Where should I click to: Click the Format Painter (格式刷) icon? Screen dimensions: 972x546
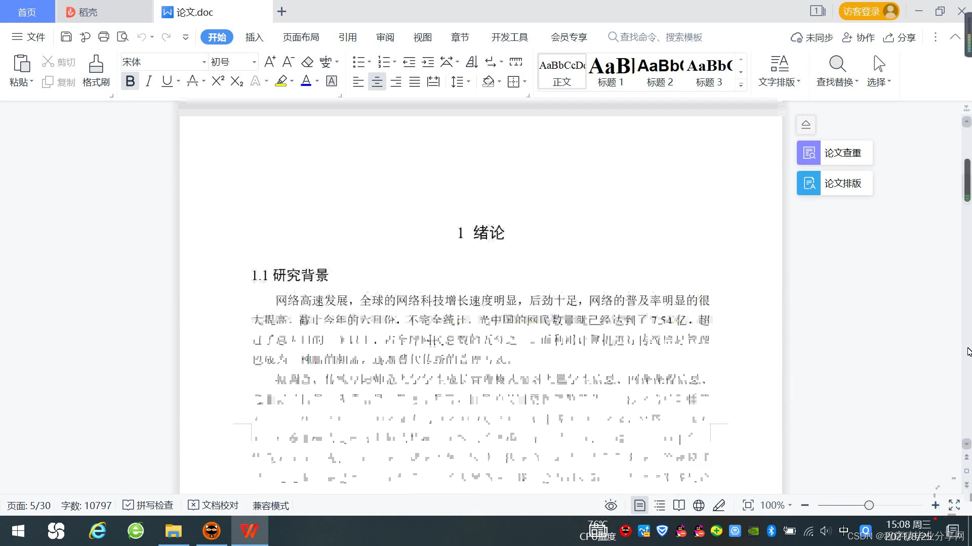point(96,65)
